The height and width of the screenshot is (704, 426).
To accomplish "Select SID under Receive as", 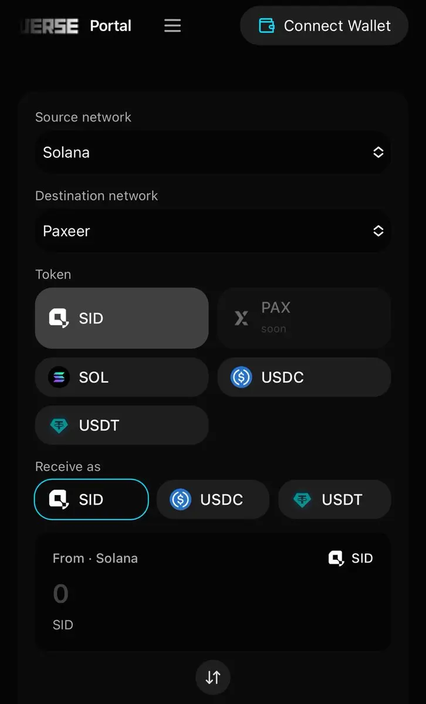I will coord(92,499).
